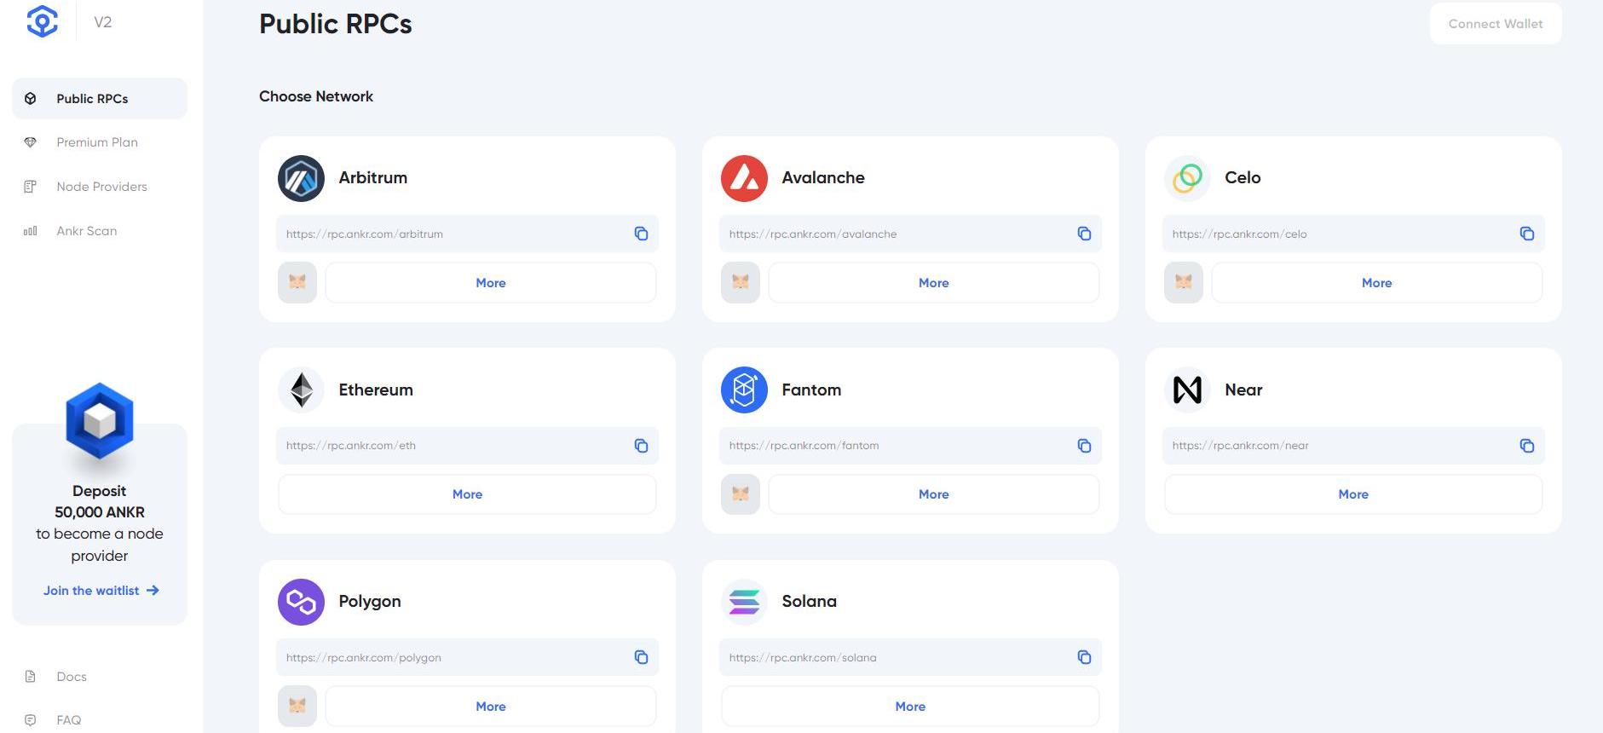
Task: Click the Ankr logo icon
Action: click(42, 21)
